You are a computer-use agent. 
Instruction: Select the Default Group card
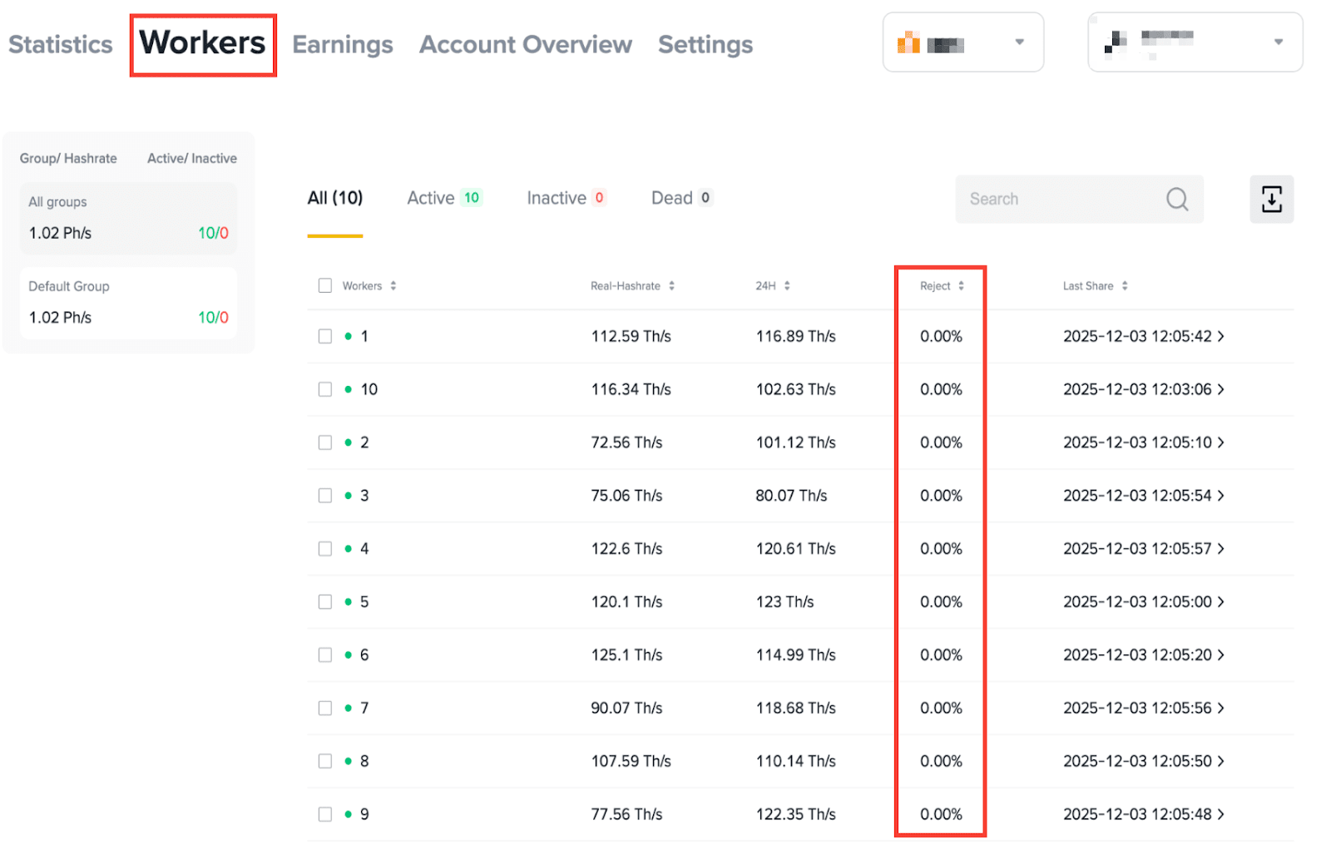point(128,303)
